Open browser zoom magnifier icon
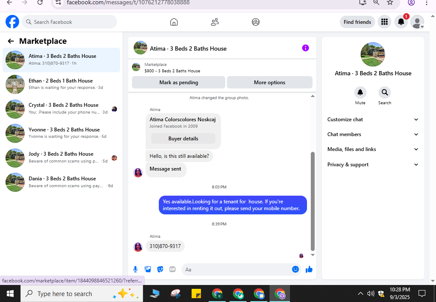Screen dimensions: 436x302 (376, 3)
